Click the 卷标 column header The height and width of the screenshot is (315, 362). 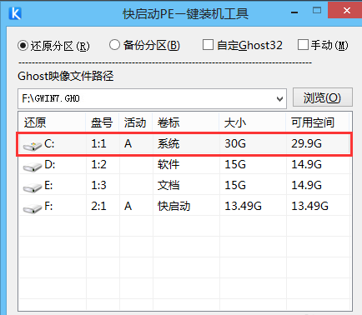tap(186, 122)
